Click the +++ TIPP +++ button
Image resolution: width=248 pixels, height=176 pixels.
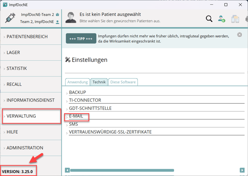[81, 38]
